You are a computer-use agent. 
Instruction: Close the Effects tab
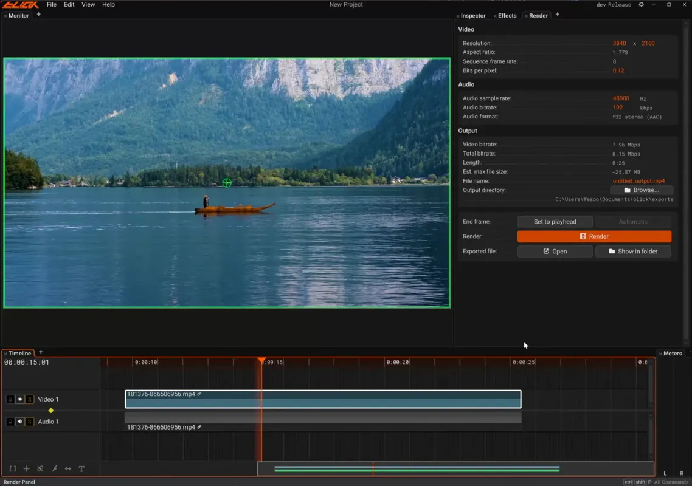[495, 16]
